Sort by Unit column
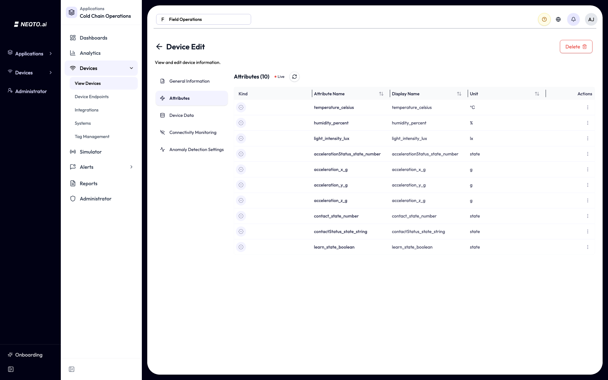Image resolution: width=608 pixels, height=380 pixels. pyautogui.click(x=537, y=94)
